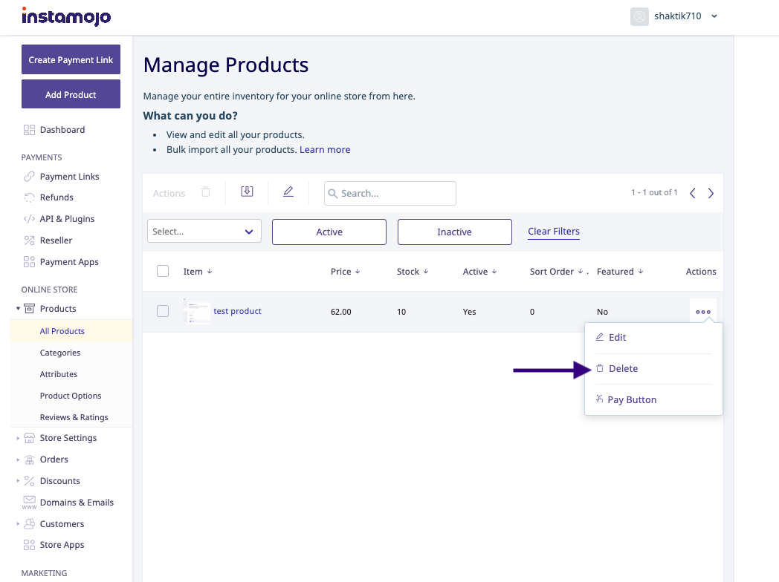The image size is (779, 582).
Task: Open the shaktik710 account dropdown arrow
Action: [714, 16]
